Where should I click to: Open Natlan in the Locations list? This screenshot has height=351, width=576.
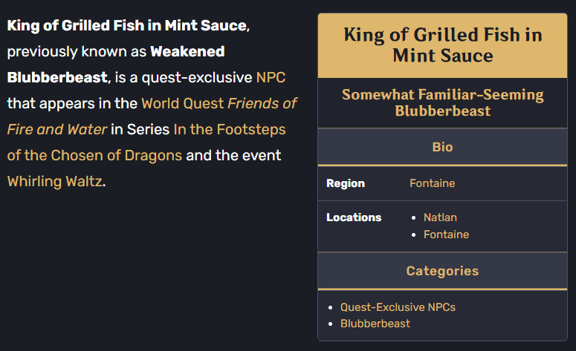coord(440,217)
